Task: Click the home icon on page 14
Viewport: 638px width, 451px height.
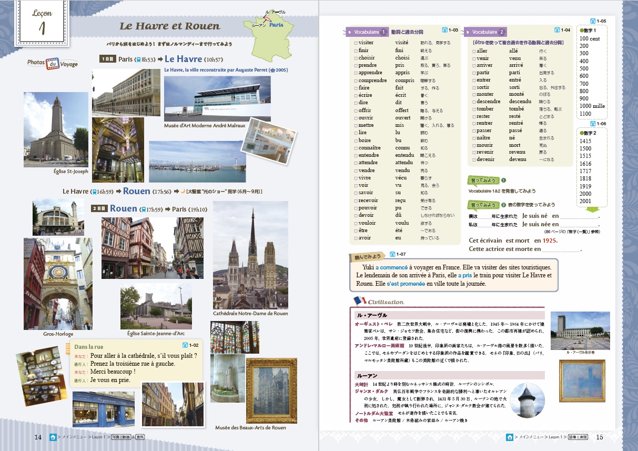Action: coord(53,438)
